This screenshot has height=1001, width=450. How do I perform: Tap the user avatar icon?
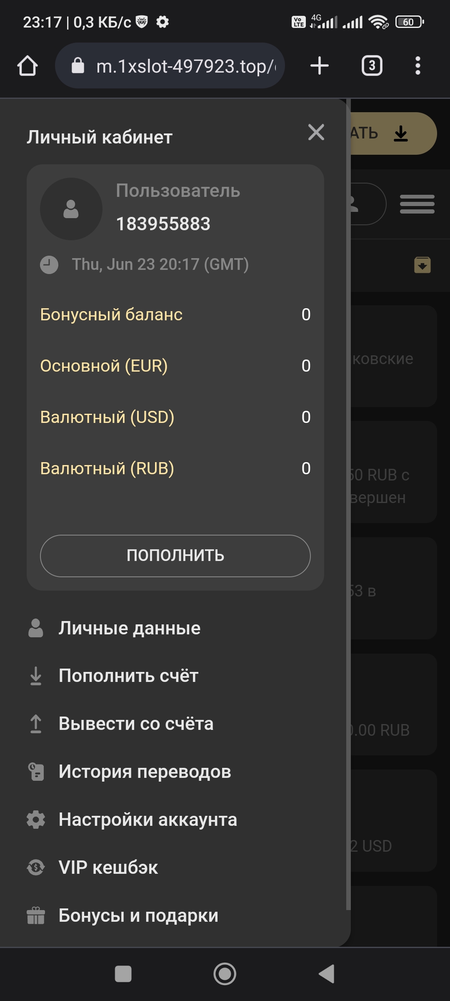pyautogui.click(x=71, y=209)
